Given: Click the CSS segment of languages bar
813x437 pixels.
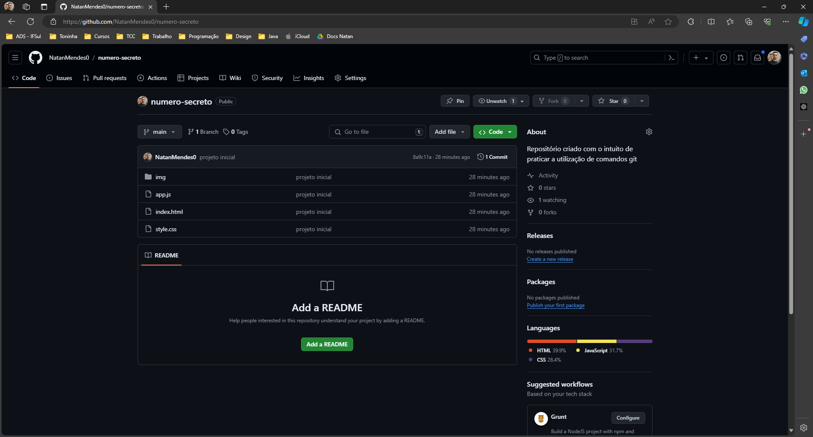Looking at the screenshot, I should coord(634,341).
